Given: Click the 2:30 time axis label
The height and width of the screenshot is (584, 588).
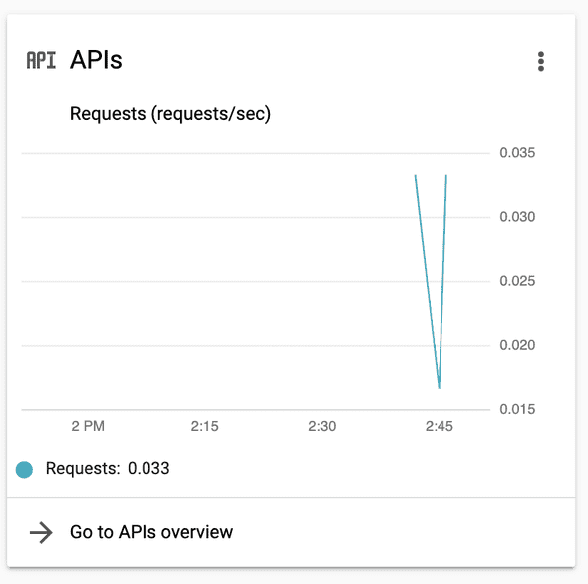Looking at the screenshot, I should click(x=322, y=426).
